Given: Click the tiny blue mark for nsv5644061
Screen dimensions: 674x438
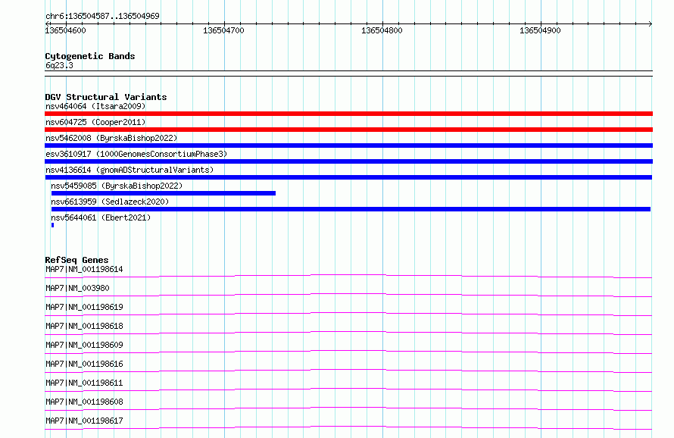Looking at the screenshot, I should click(52, 225).
